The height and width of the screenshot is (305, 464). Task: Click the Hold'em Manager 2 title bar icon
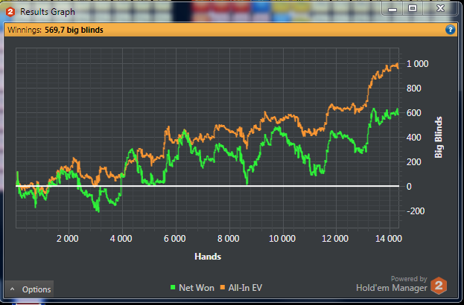(10, 12)
